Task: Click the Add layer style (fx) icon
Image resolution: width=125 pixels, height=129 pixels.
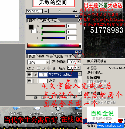Action: 36,98
